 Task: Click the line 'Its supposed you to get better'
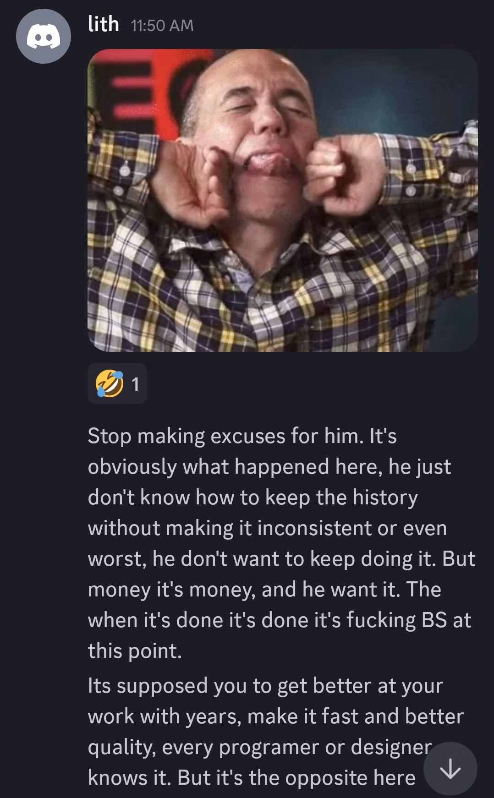pyautogui.click(x=265, y=686)
